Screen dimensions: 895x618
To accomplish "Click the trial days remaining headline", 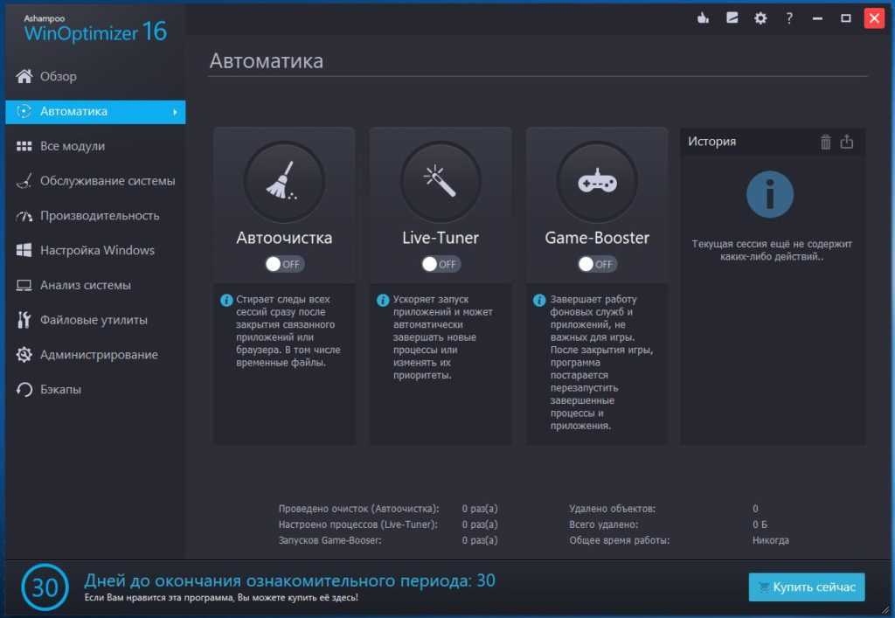I will (x=290, y=580).
